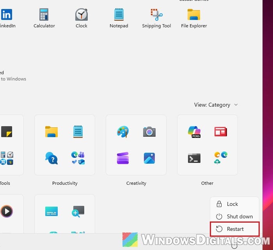
Task: Click the Productivity category label
Action: coord(65,183)
